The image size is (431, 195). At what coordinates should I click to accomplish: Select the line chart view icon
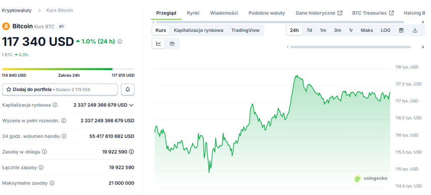[158, 43]
